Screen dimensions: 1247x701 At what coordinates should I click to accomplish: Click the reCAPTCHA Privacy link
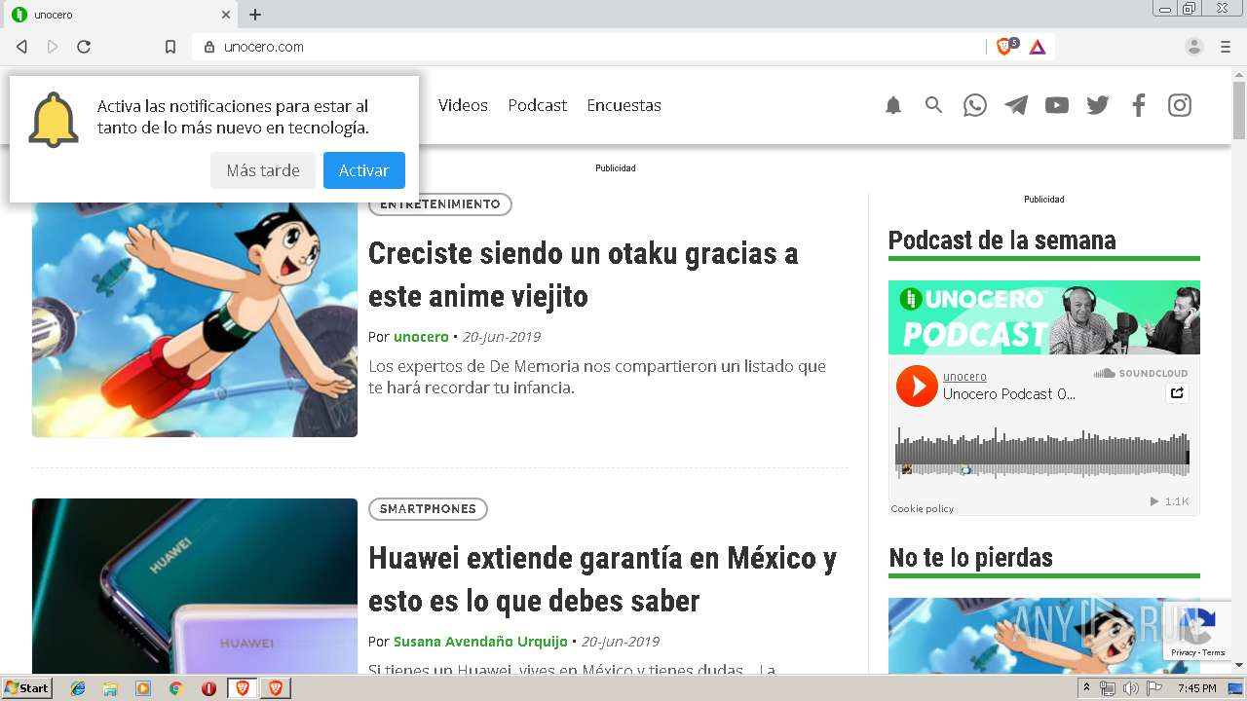pyautogui.click(x=1183, y=652)
